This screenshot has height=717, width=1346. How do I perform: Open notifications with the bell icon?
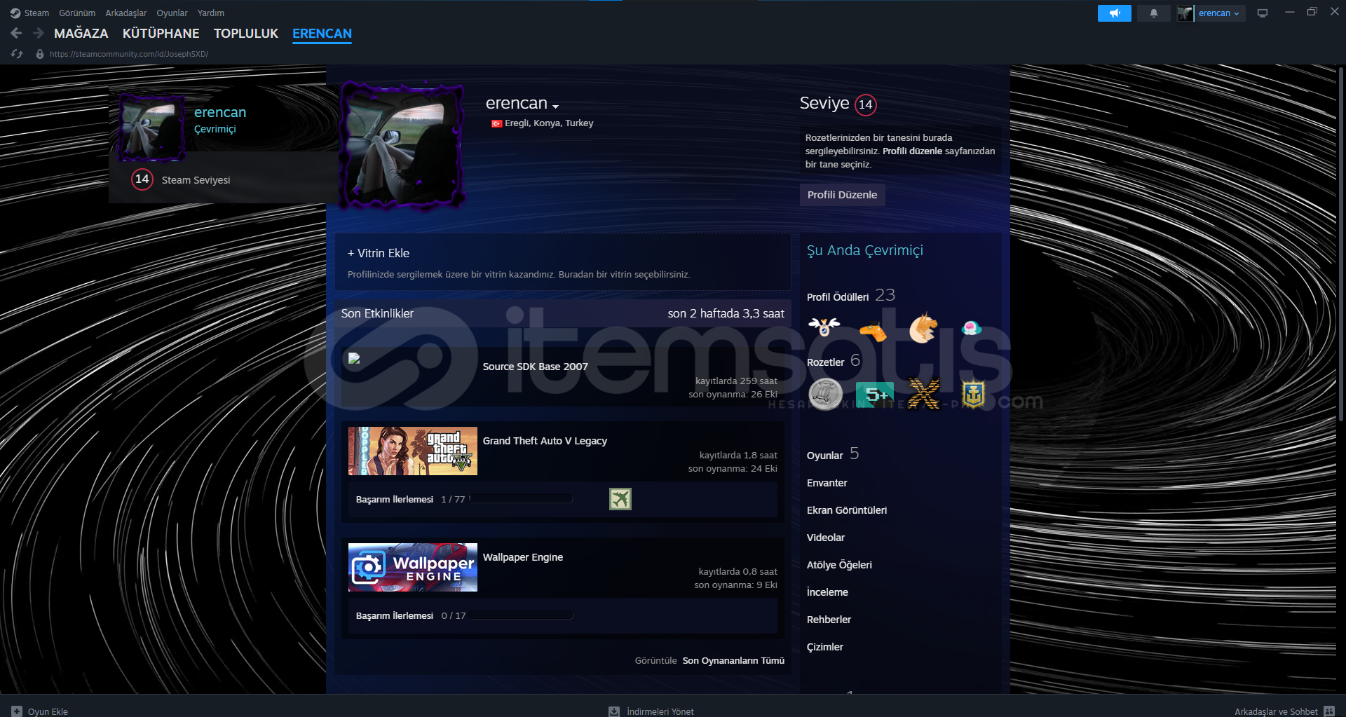[x=1153, y=13]
